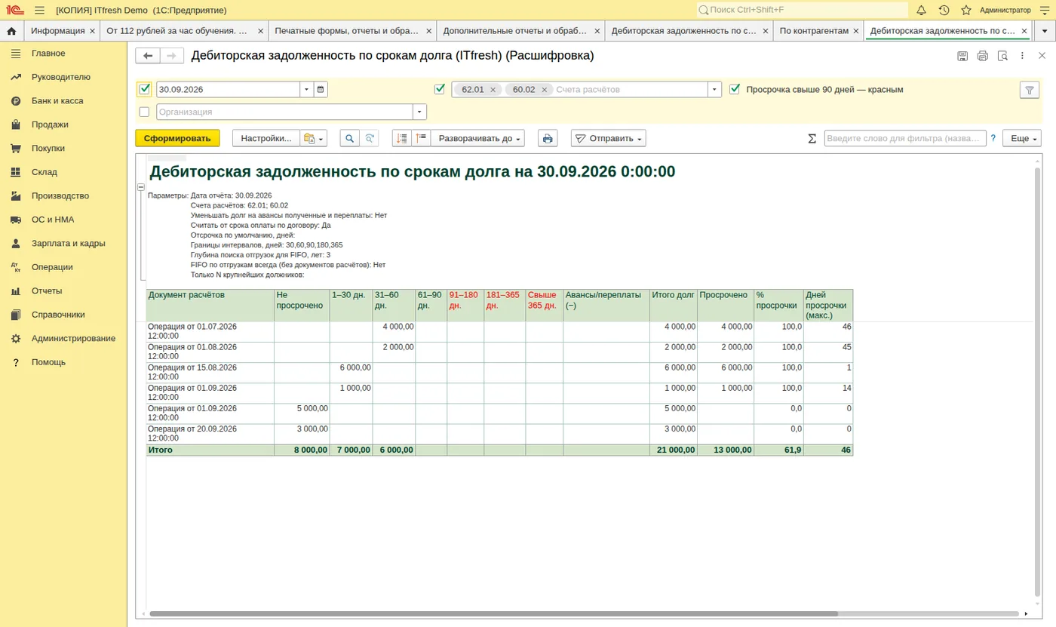
Task: Open report Настройки...
Action: pyautogui.click(x=266, y=138)
